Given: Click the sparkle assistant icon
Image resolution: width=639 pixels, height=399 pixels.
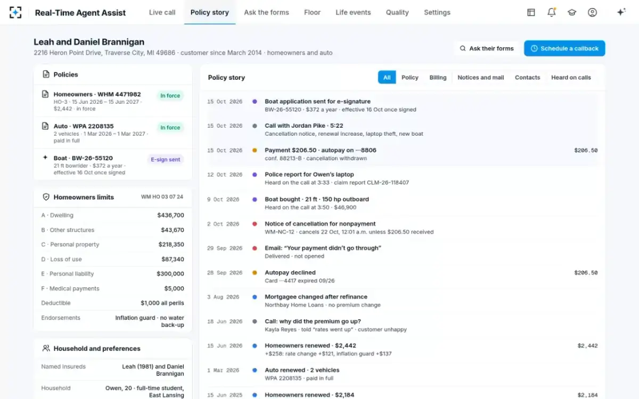Looking at the screenshot, I should coord(621,12).
